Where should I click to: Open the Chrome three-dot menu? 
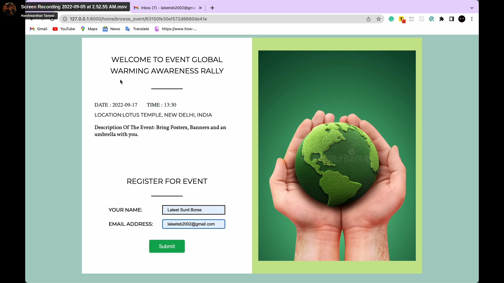(x=472, y=19)
